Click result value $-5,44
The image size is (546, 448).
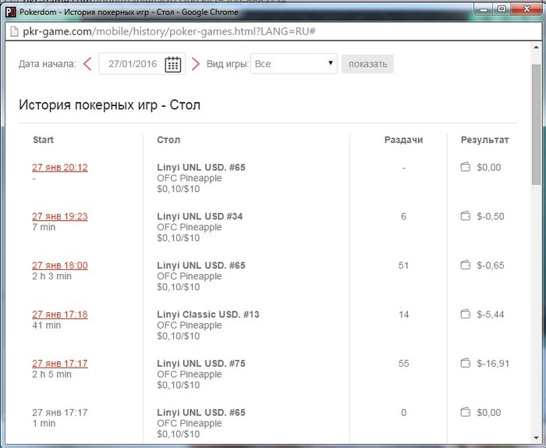click(491, 315)
